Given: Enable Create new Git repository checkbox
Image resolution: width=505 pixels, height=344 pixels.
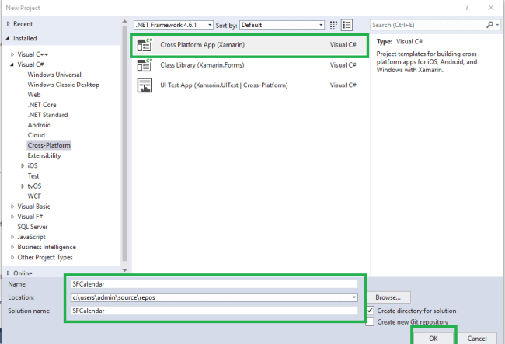Looking at the screenshot, I should coord(370,321).
